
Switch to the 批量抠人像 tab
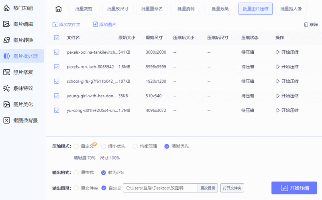click(291, 9)
